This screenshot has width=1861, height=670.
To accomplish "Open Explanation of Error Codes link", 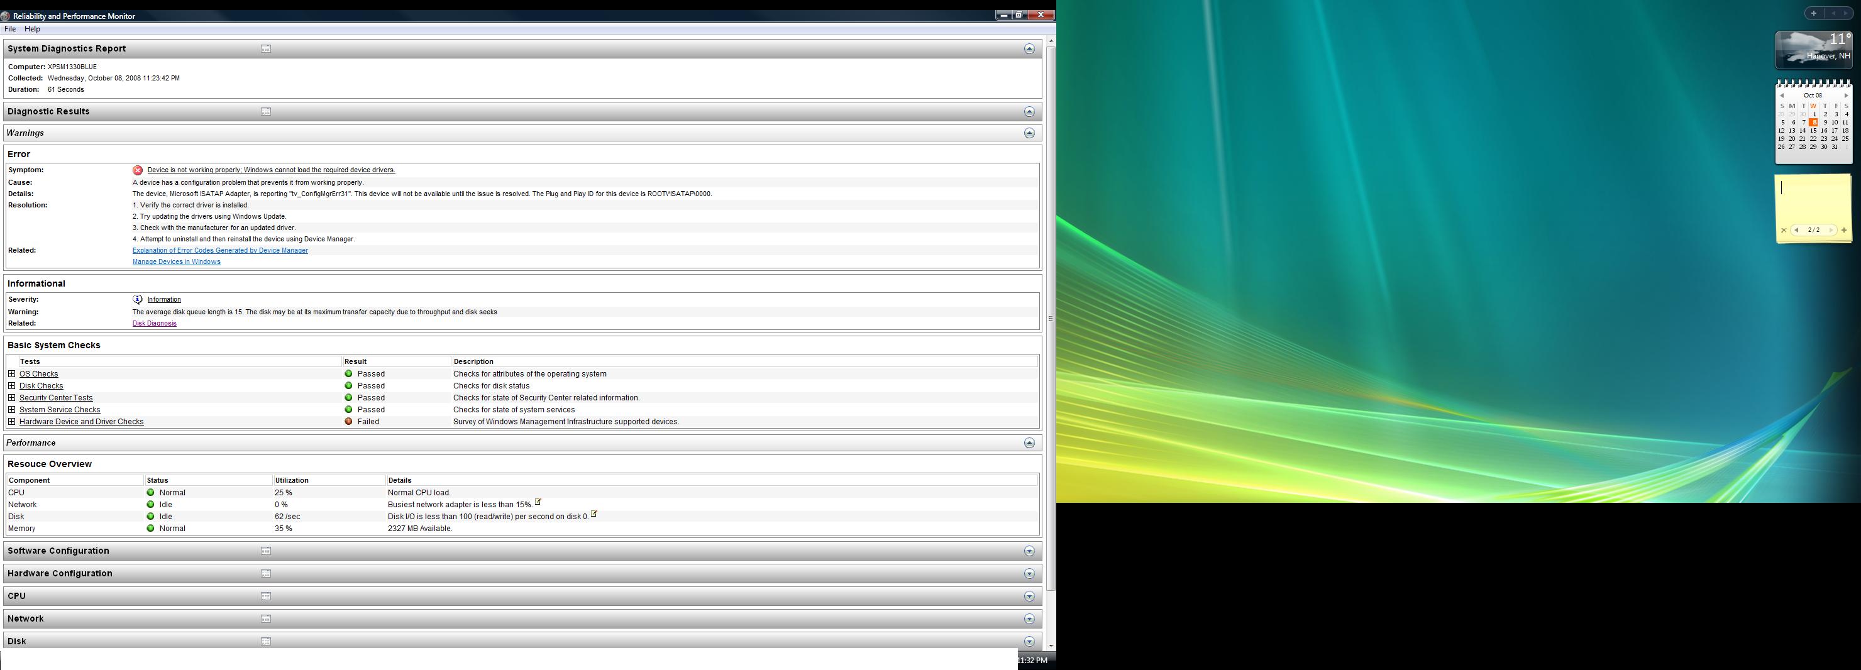I will 220,251.
